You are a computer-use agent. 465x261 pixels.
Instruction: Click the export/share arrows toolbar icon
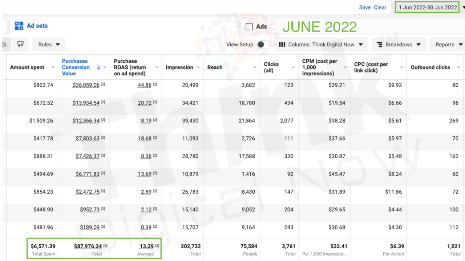coord(21,45)
